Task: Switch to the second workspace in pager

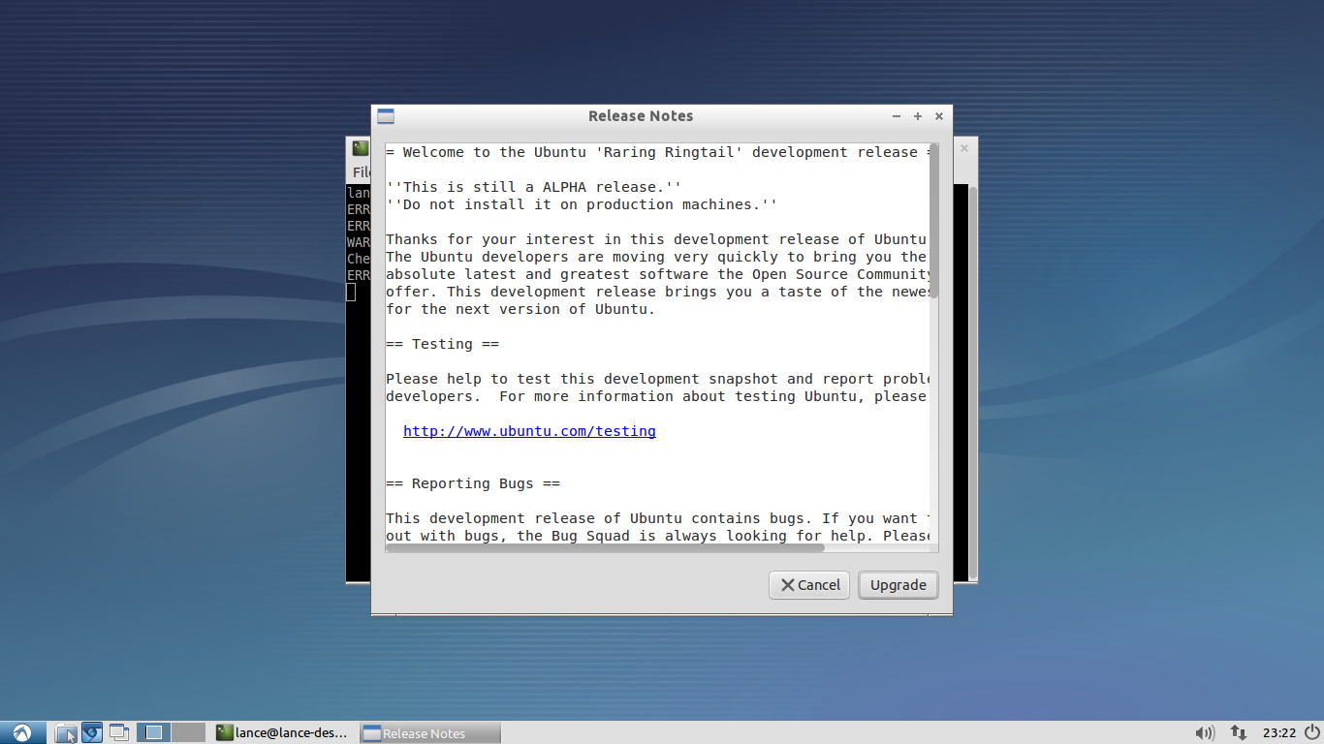Action: coord(188,732)
